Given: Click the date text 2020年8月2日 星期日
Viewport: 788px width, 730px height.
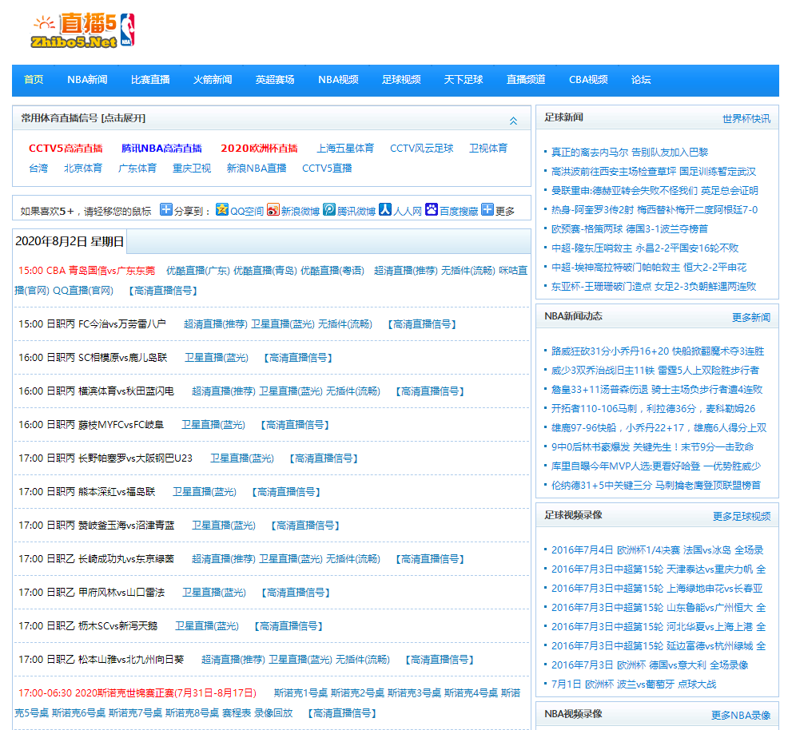Looking at the screenshot, I should (70, 241).
